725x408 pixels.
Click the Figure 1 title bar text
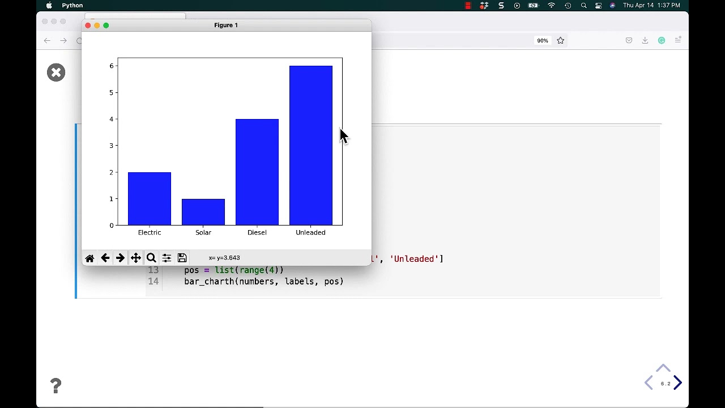226,25
